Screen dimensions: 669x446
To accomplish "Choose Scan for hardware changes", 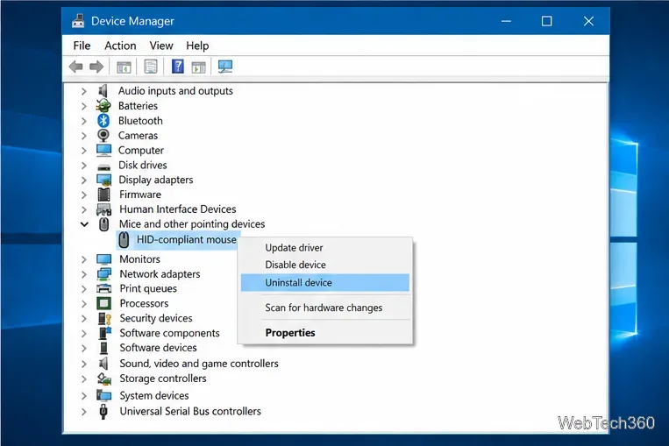I will tap(324, 308).
